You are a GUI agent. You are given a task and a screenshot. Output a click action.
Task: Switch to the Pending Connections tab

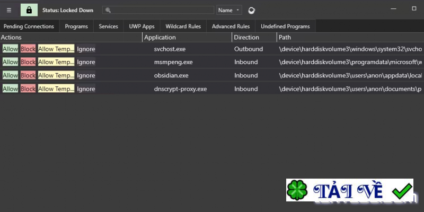point(29,26)
